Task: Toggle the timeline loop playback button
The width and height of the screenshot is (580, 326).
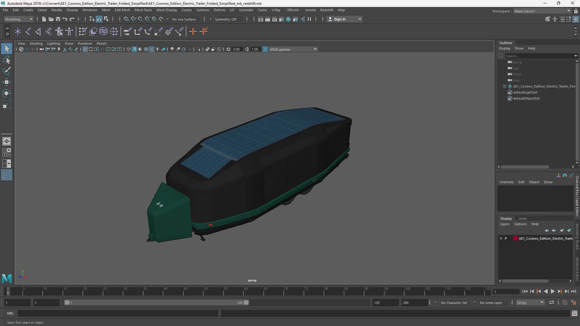Action: 552,302
